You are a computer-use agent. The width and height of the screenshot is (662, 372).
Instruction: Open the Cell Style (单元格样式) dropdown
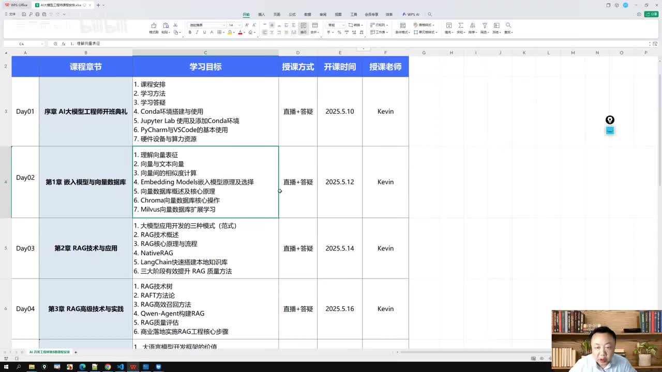[x=427, y=32]
